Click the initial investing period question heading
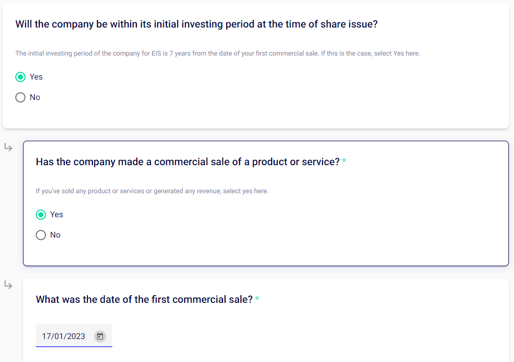The height and width of the screenshot is (362, 514). pos(197,24)
